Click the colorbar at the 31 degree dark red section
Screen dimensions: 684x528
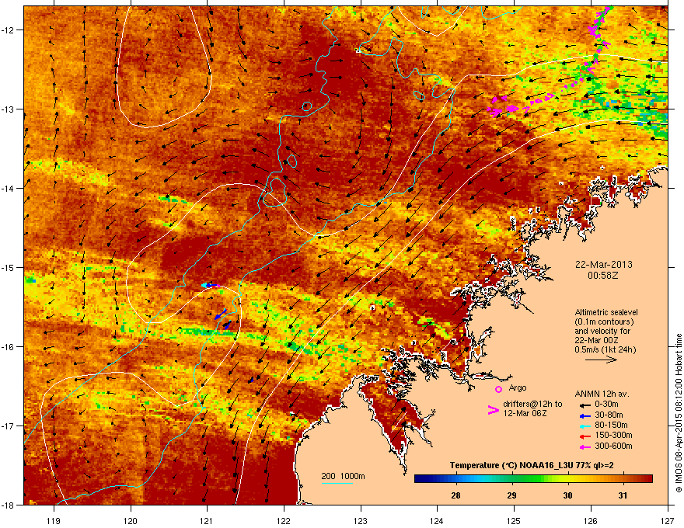click(623, 479)
